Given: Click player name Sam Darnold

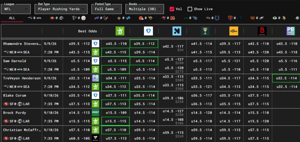Looking at the screenshot, I should tap(15, 61).
